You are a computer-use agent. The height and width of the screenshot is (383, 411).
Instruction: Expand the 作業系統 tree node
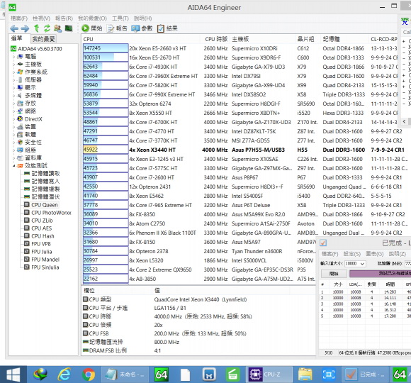[x=14, y=72]
